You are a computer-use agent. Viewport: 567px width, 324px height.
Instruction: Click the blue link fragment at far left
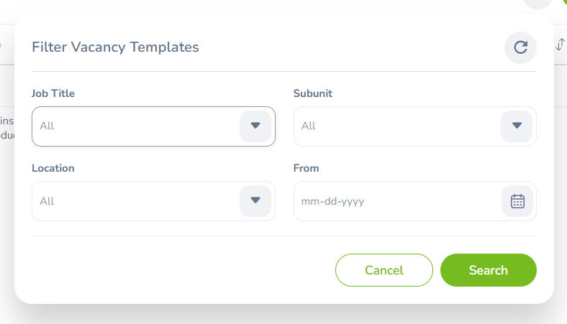(1, 45)
